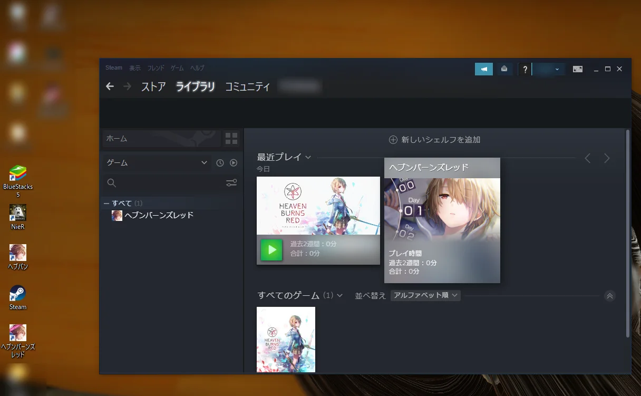This screenshot has width=641, height=396.
Task: Open NieR desktop shortcut
Action: [x=18, y=217]
